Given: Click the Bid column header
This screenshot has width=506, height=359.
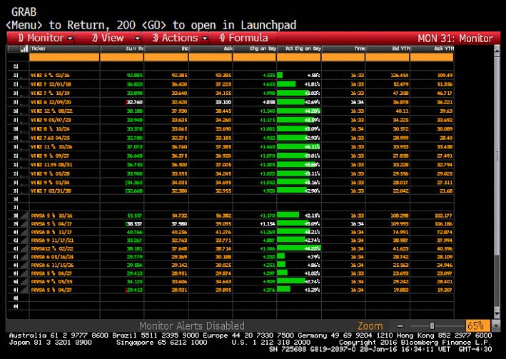Looking at the screenshot, I should [x=166, y=49].
